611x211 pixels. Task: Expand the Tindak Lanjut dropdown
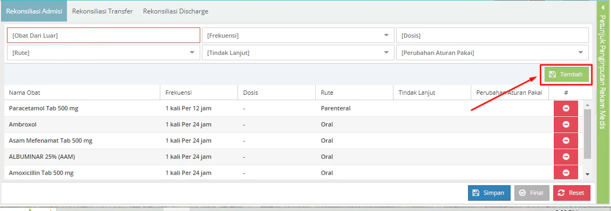point(298,52)
